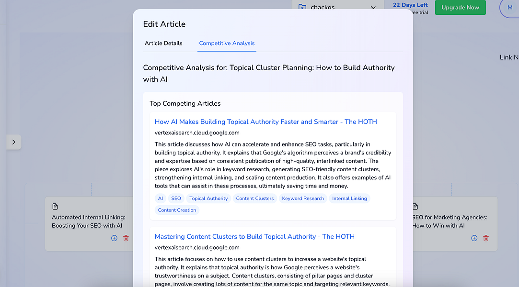Delete the SEO for Marketing Agencies card
519x287 pixels.
(485, 238)
